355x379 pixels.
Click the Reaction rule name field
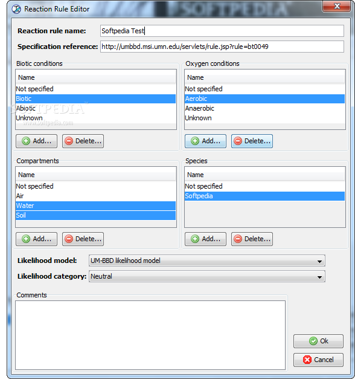click(x=222, y=31)
